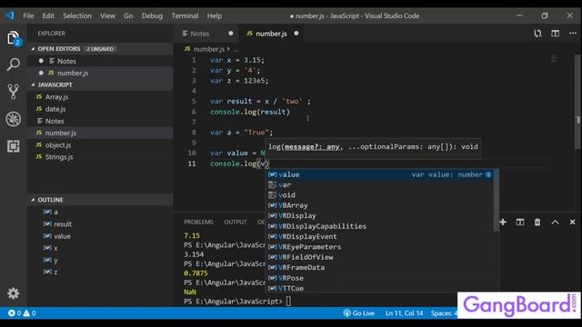Image resolution: width=582 pixels, height=327 pixels.
Task: Select the z symbol in Outline
Action: (100, 272)
